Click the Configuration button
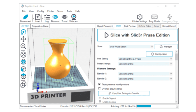 click(159, 54)
